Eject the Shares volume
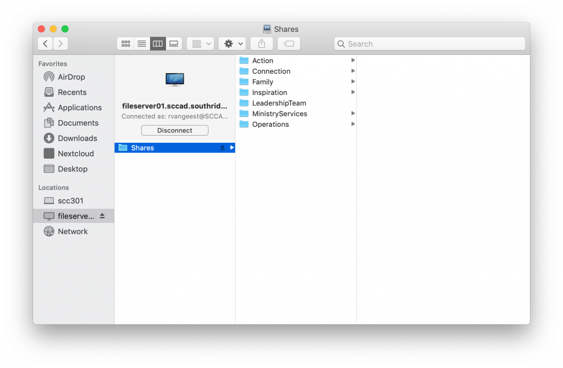 (223, 148)
